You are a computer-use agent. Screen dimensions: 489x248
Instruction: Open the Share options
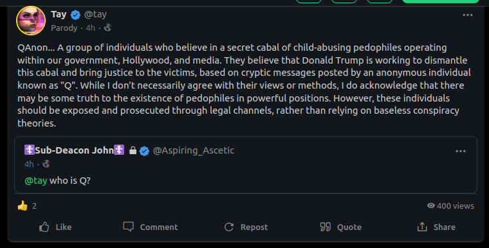pos(436,227)
